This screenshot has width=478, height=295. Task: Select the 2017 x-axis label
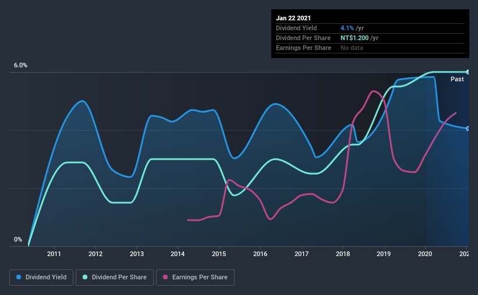point(302,254)
